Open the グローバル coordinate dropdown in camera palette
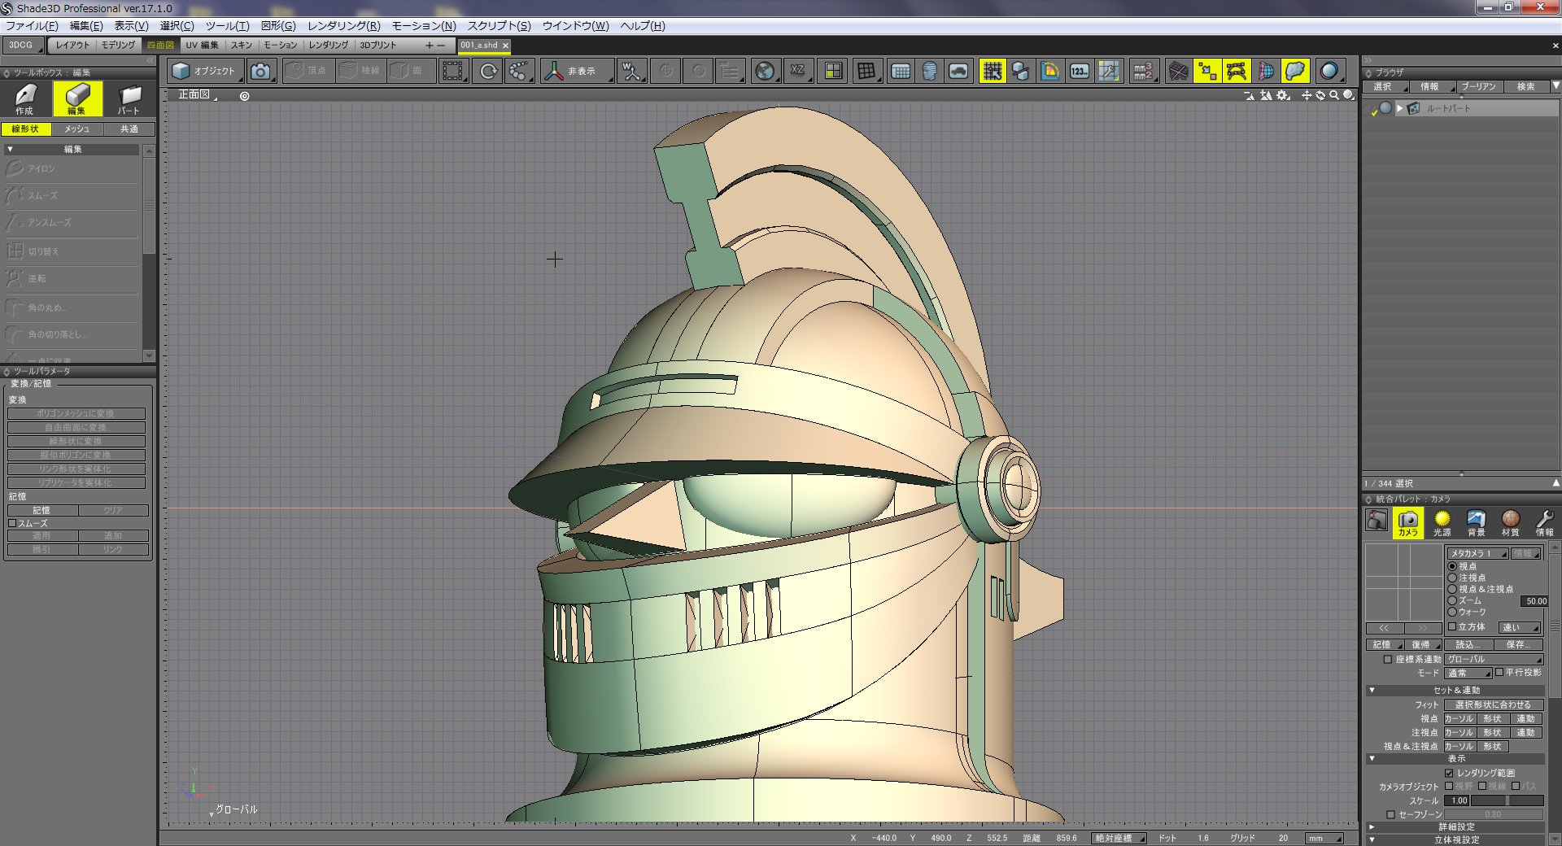This screenshot has height=846, width=1562. point(1494,659)
